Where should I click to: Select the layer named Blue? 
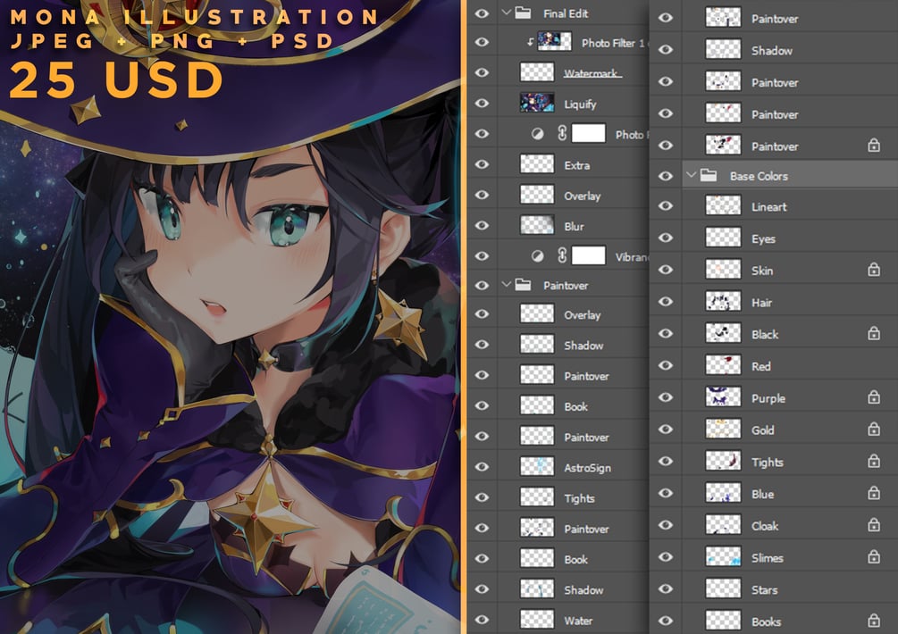(762, 494)
